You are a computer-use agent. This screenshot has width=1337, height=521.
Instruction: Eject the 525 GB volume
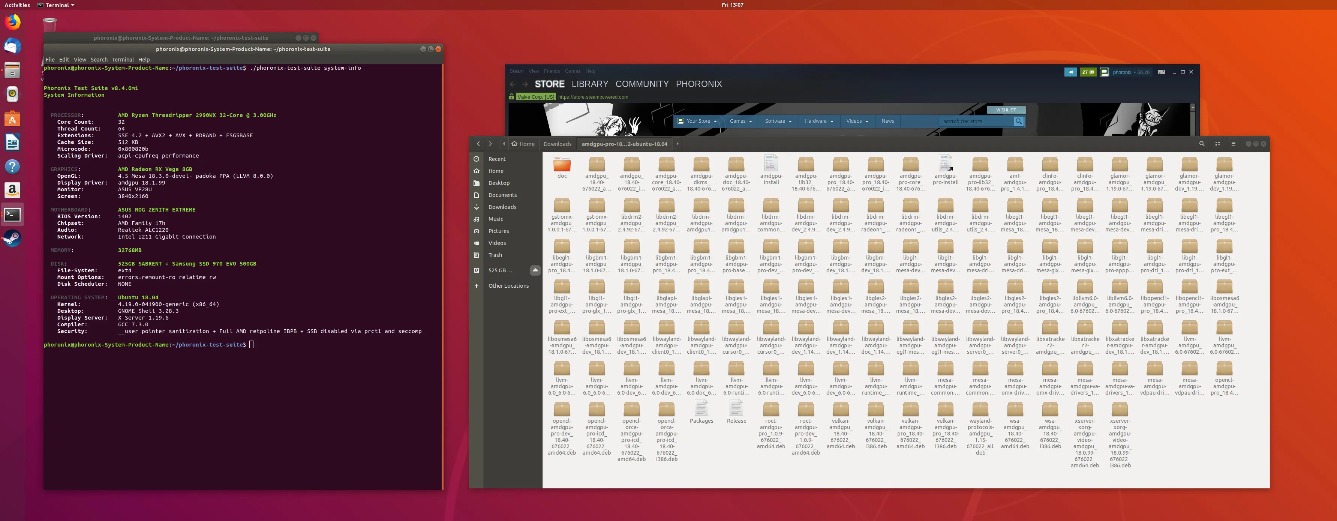pos(535,270)
